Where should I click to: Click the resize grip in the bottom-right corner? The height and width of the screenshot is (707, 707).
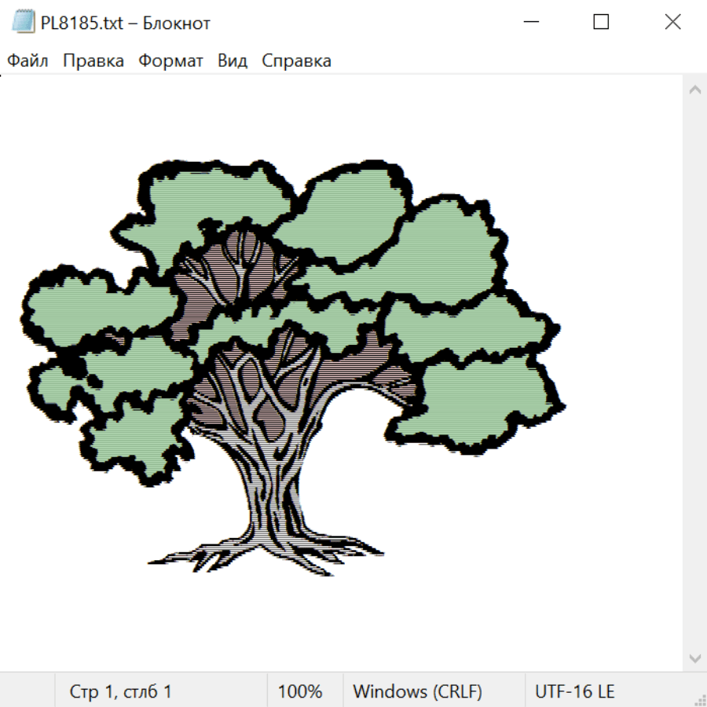(699, 699)
